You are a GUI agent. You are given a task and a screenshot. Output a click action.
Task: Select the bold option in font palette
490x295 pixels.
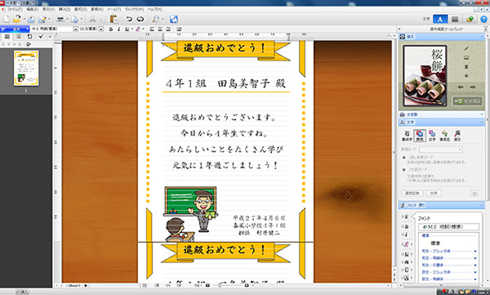[x=407, y=226]
